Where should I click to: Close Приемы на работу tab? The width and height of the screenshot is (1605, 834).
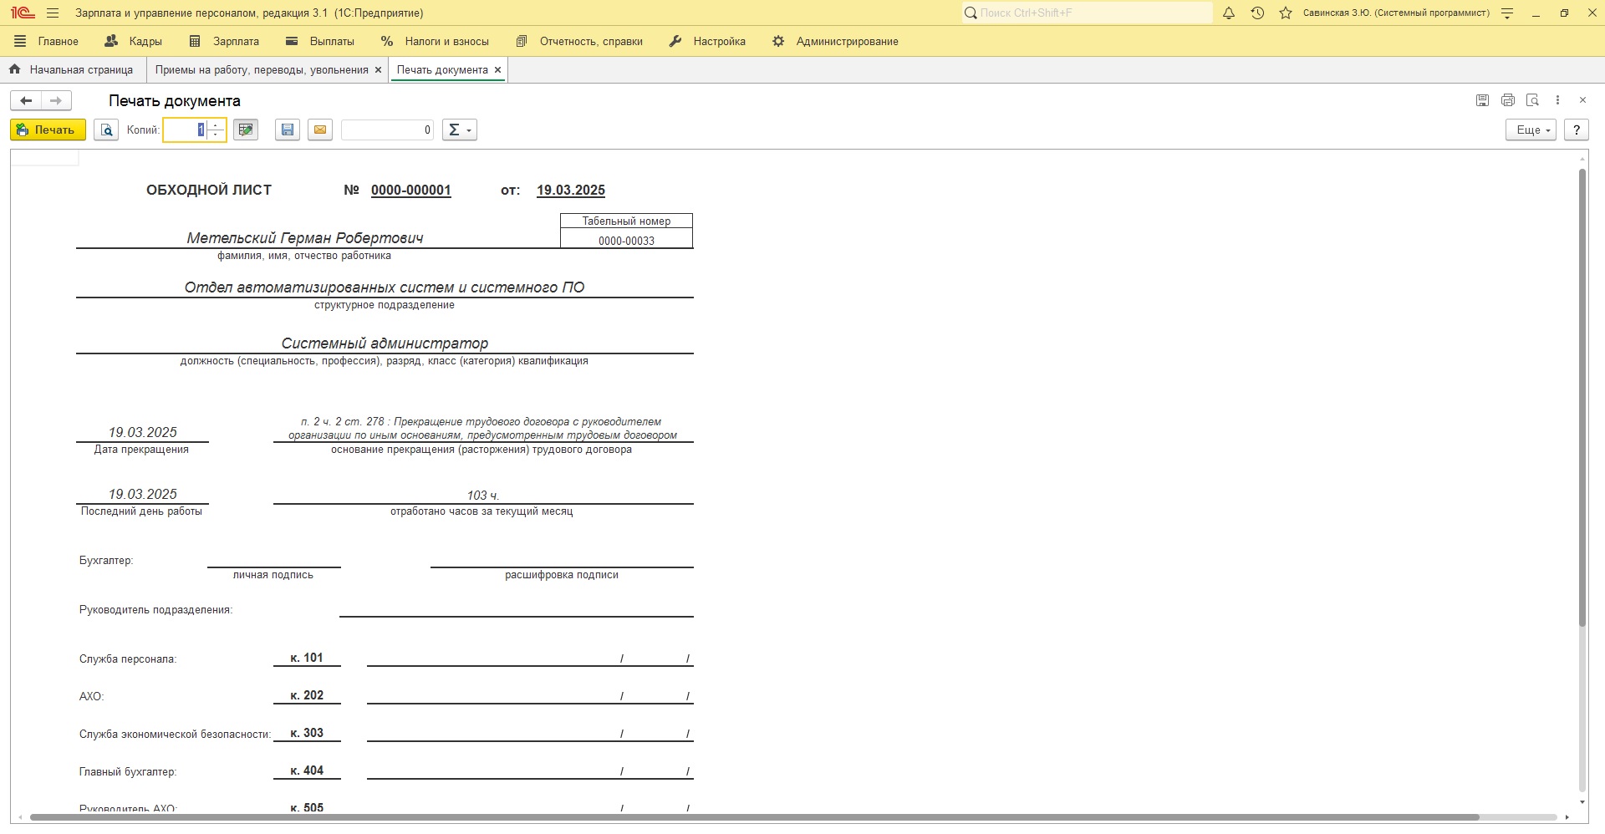(378, 70)
